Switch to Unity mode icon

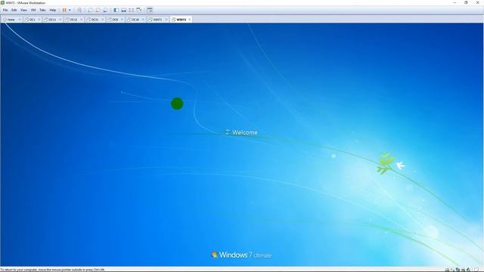pos(139,10)
